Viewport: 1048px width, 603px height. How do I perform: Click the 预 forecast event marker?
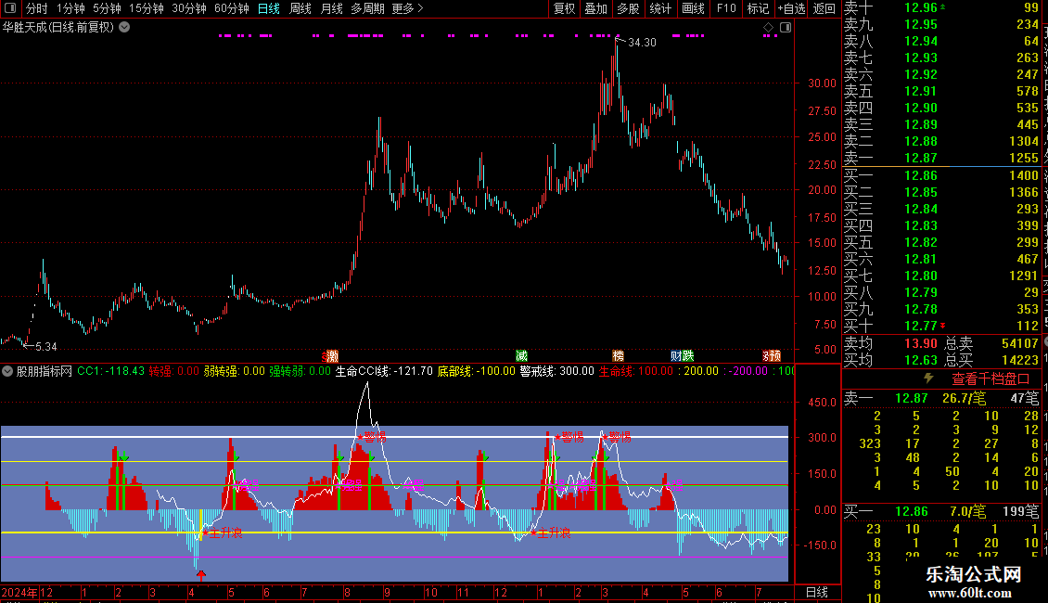pos(775,356)
